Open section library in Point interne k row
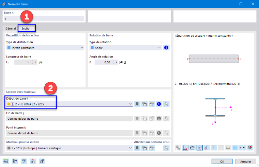Screen dimensions: 259x167 [x=137, y=133]
